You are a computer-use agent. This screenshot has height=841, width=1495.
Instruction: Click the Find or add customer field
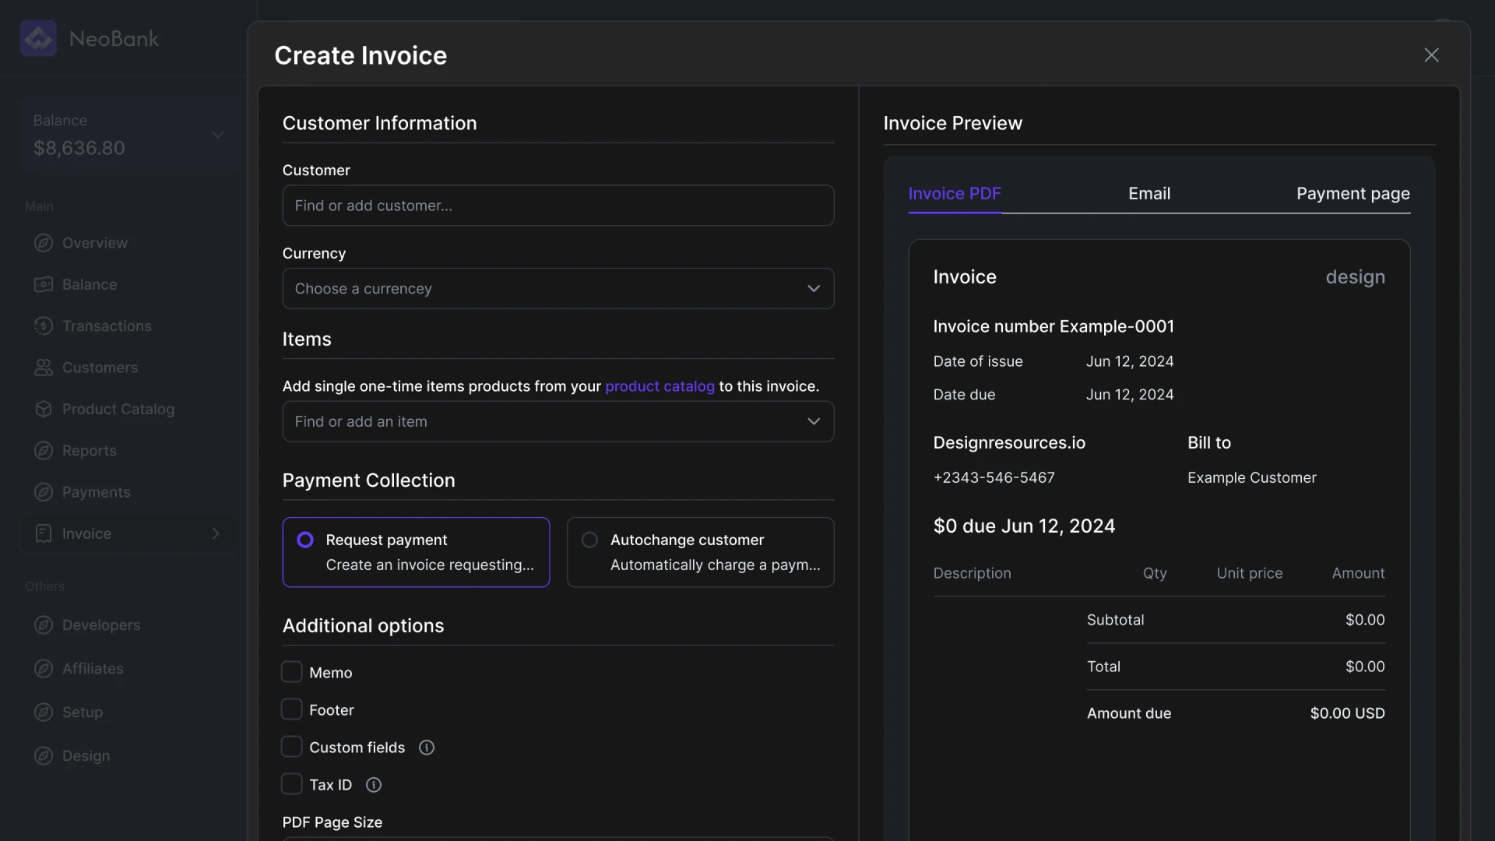(x=558, y=205)
